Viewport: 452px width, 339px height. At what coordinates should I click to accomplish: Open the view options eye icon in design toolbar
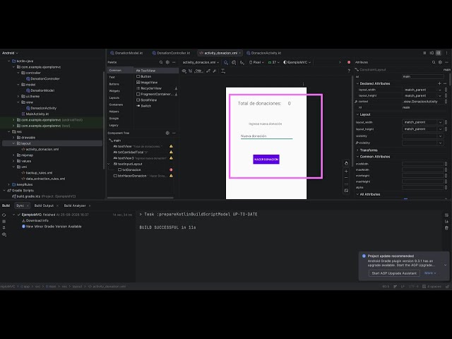click(x=184, y=71)
